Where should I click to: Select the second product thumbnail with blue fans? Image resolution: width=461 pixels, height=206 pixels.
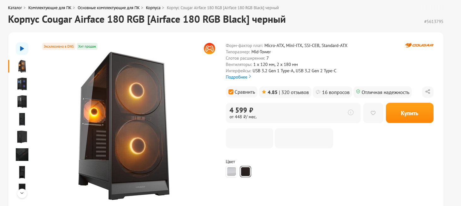pyautogui.click(x=22, y=84)
